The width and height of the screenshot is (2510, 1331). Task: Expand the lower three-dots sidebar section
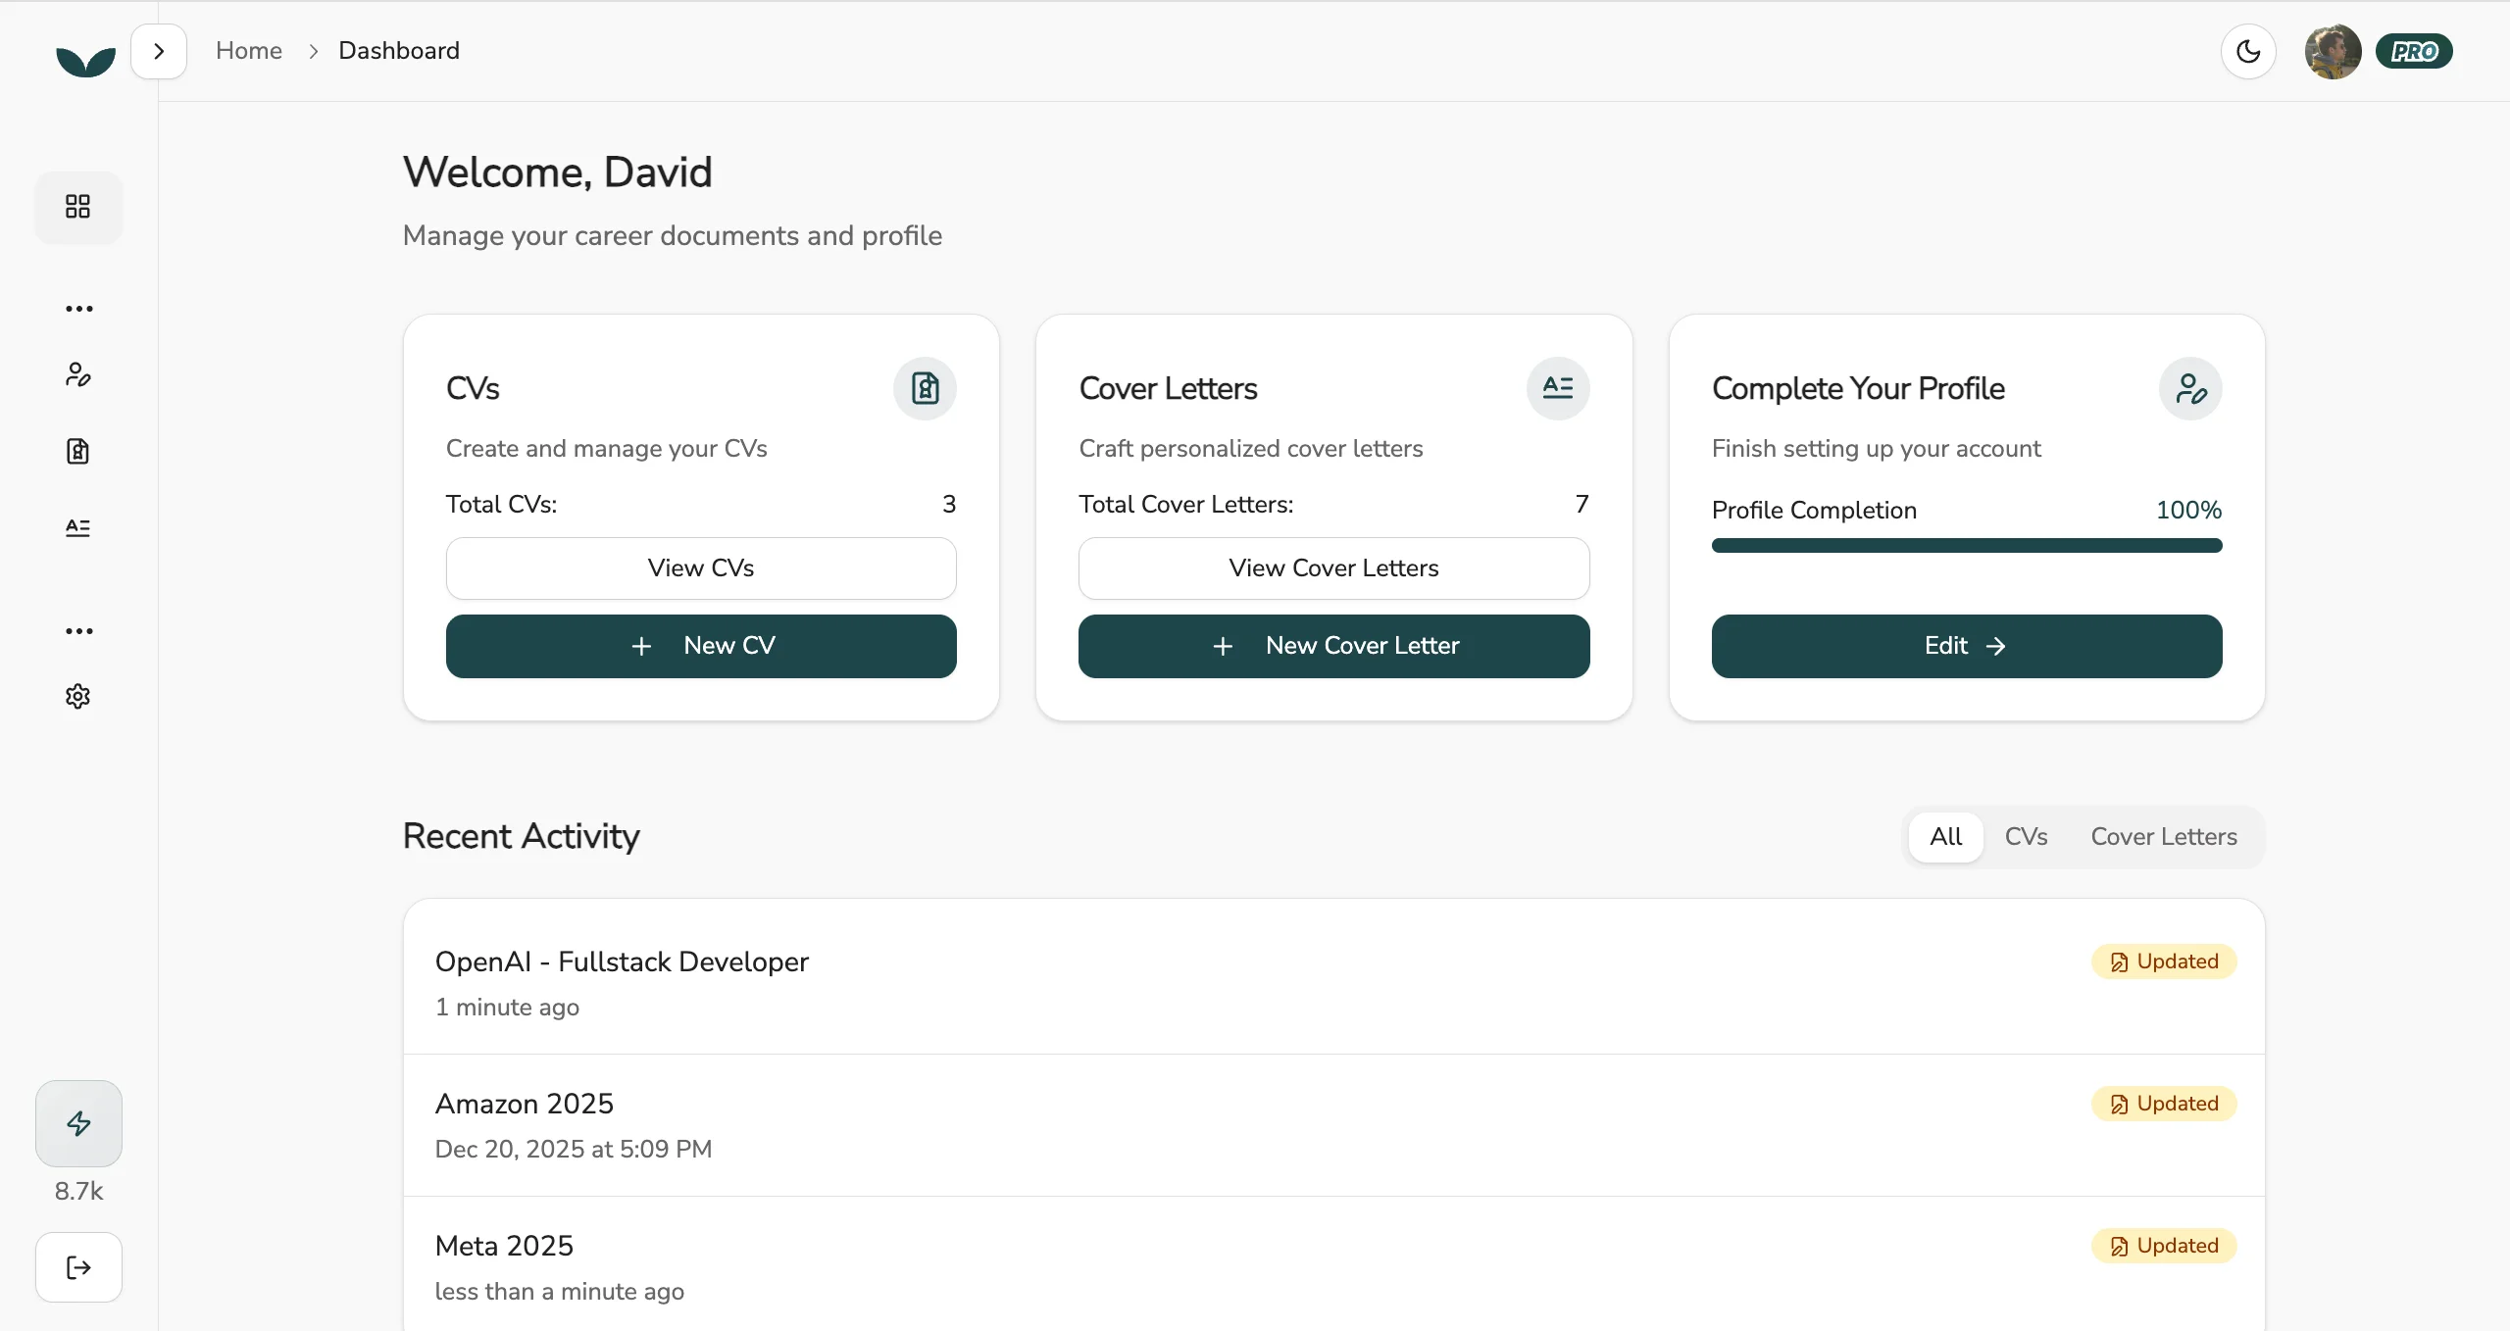pyautogui.click(x=78, y=631)
